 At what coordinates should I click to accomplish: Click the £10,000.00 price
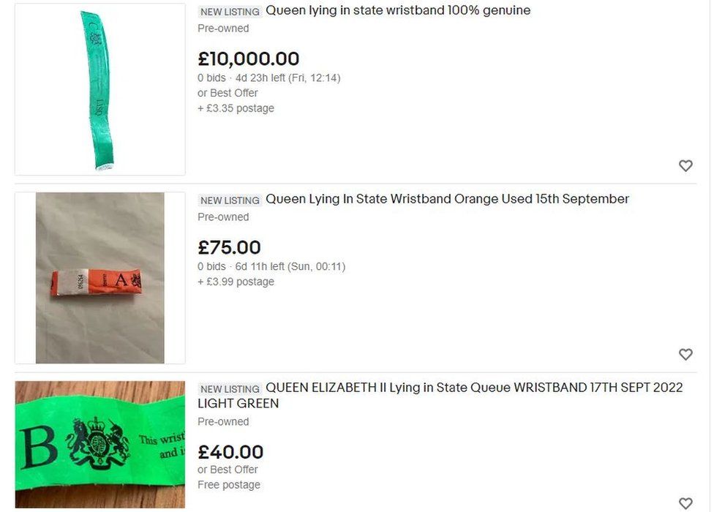249,59
